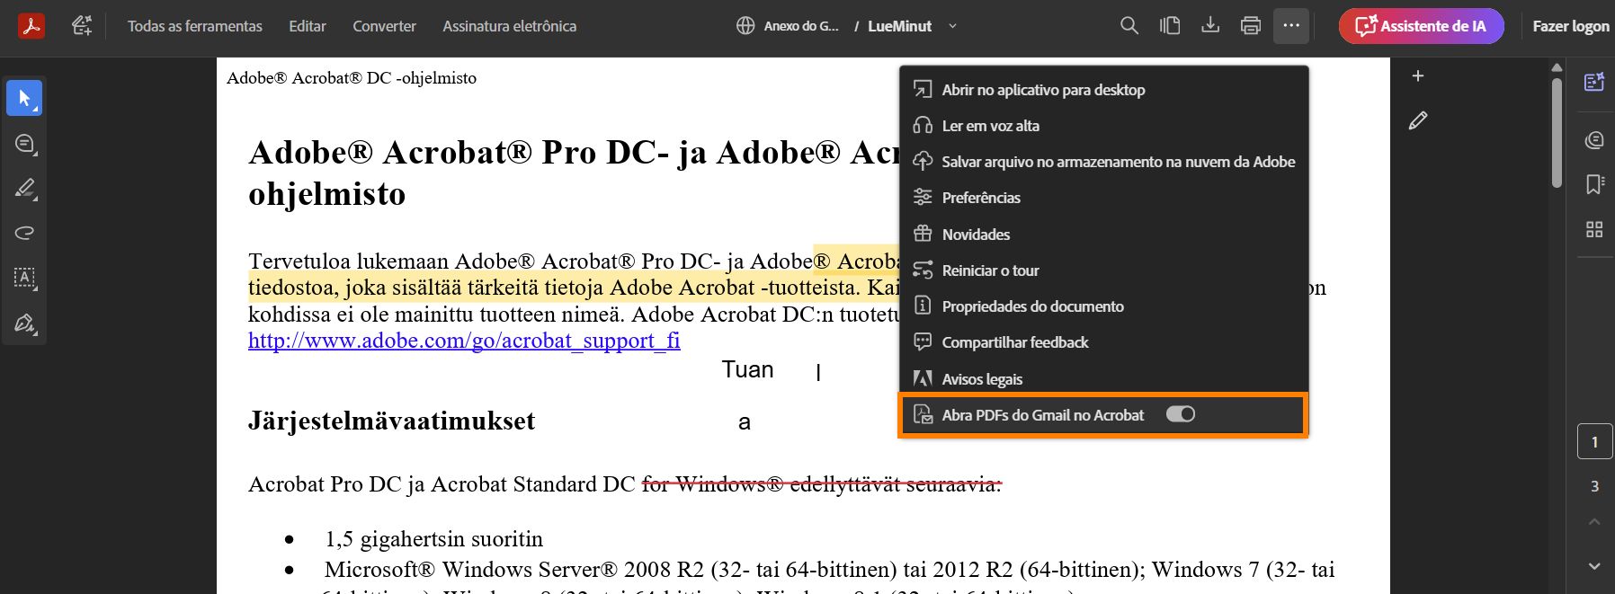Download the PDF with download icon

tap(1210, 26)
